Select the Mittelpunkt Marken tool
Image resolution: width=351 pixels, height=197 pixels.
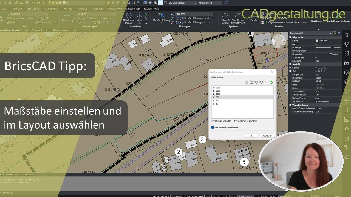pos(129,18)
